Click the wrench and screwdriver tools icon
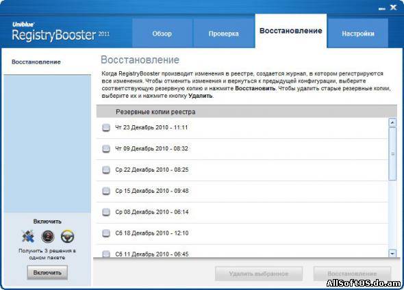 coord(28,236)
